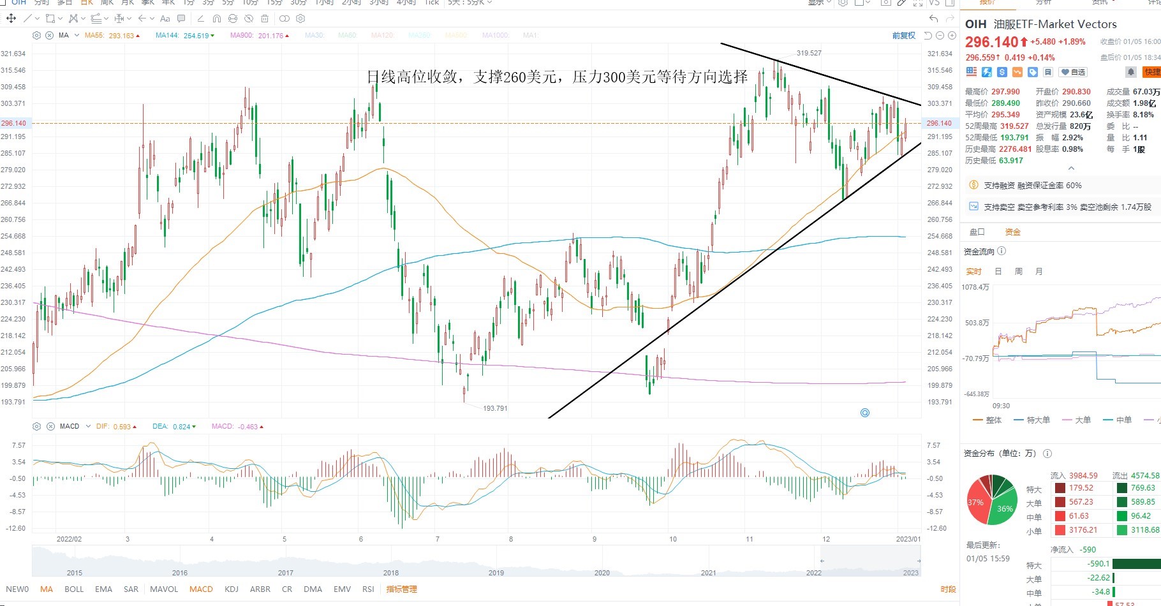The width and height of the screenshot is (1161, 606).
Task: Open drawing toolbar settings gear
Action: tap(300, 18)
